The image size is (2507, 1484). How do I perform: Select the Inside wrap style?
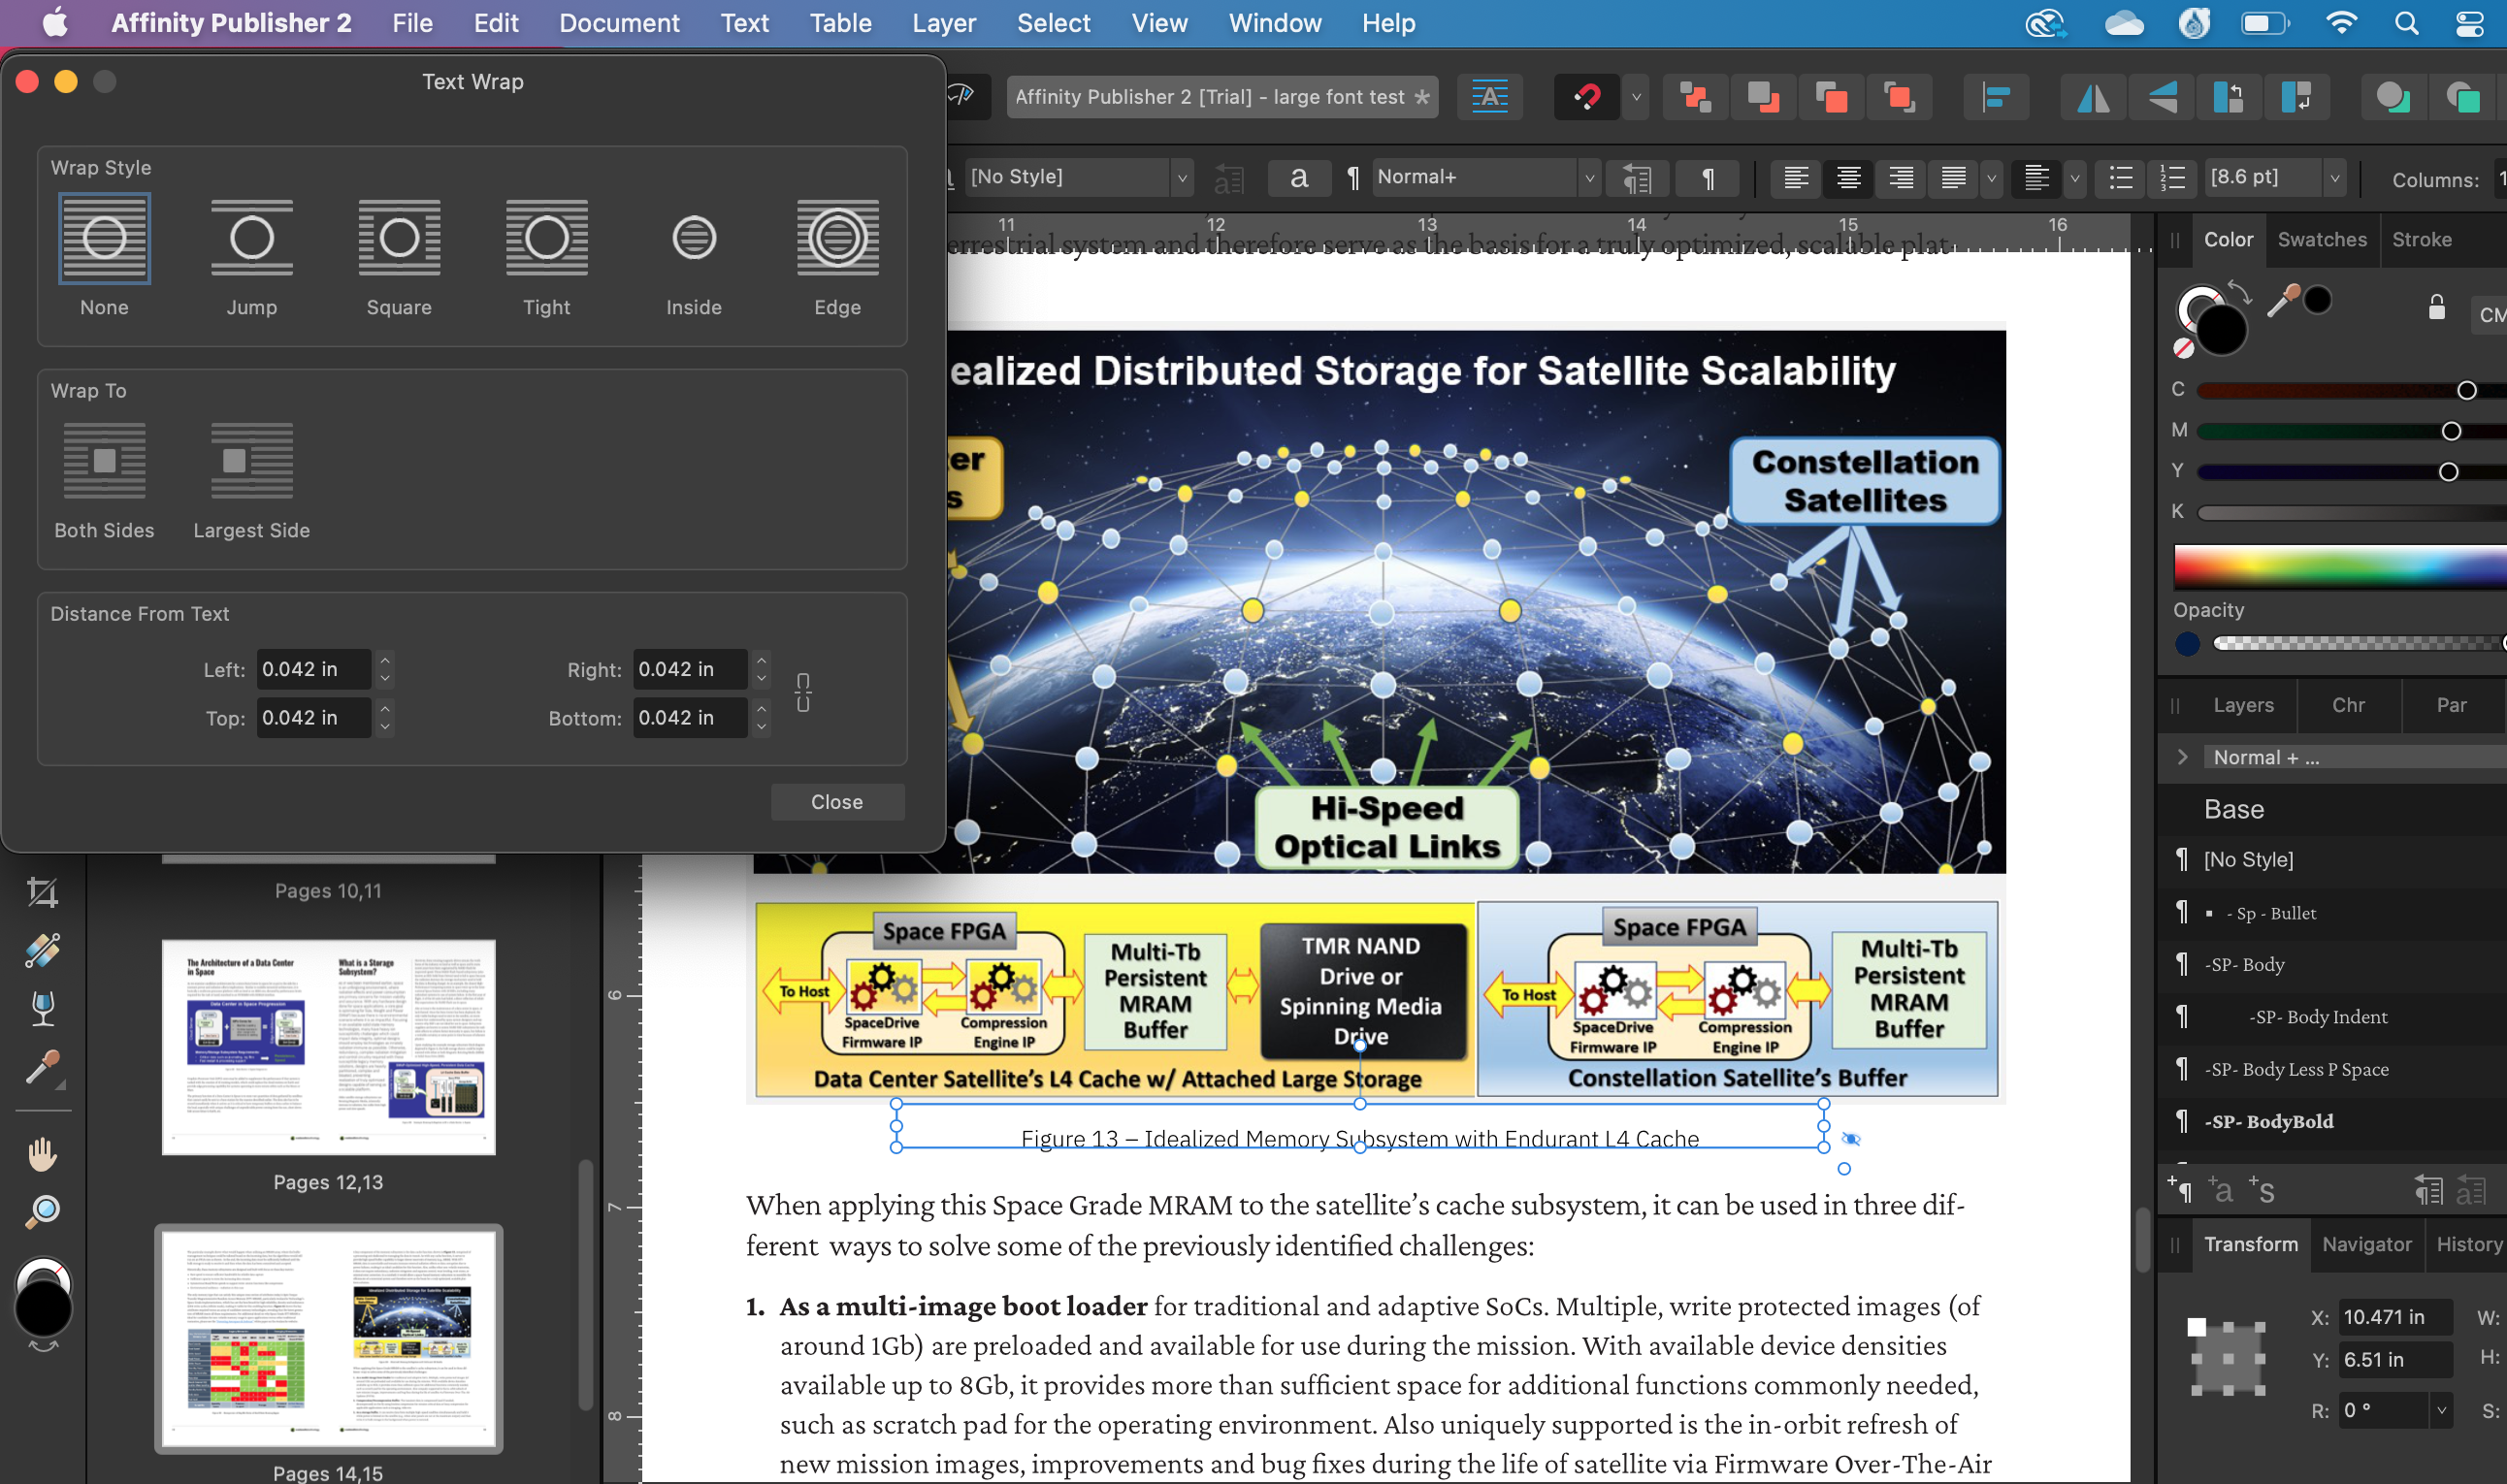694,239
